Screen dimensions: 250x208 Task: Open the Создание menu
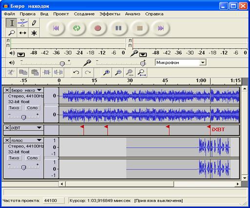tap(84, 14)
